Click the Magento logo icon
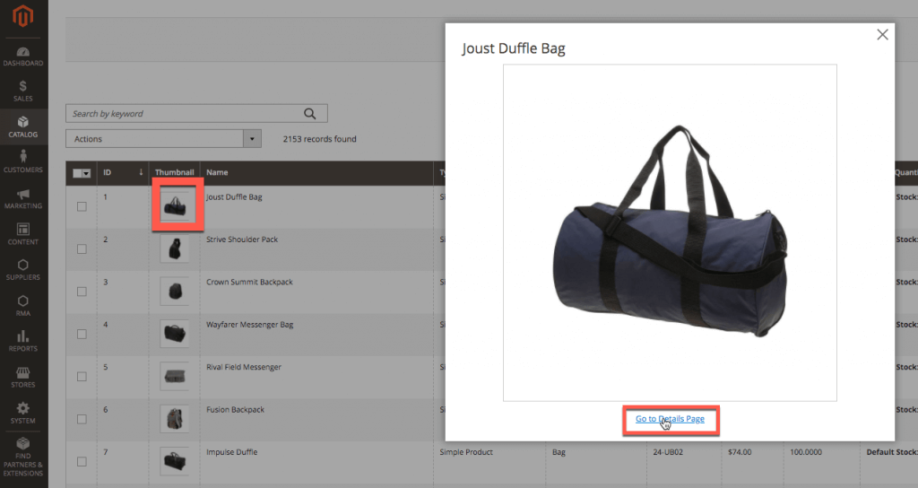This screenshot has height=488, width=918. pos(23,17)
